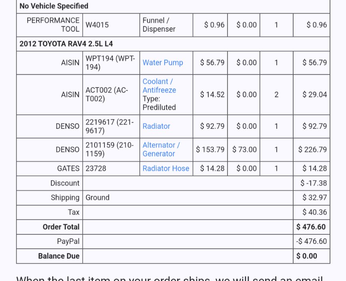Screen dimensions: 346x281
Task: Click the $ 73.00 core charge
Action: click(245, 149)
